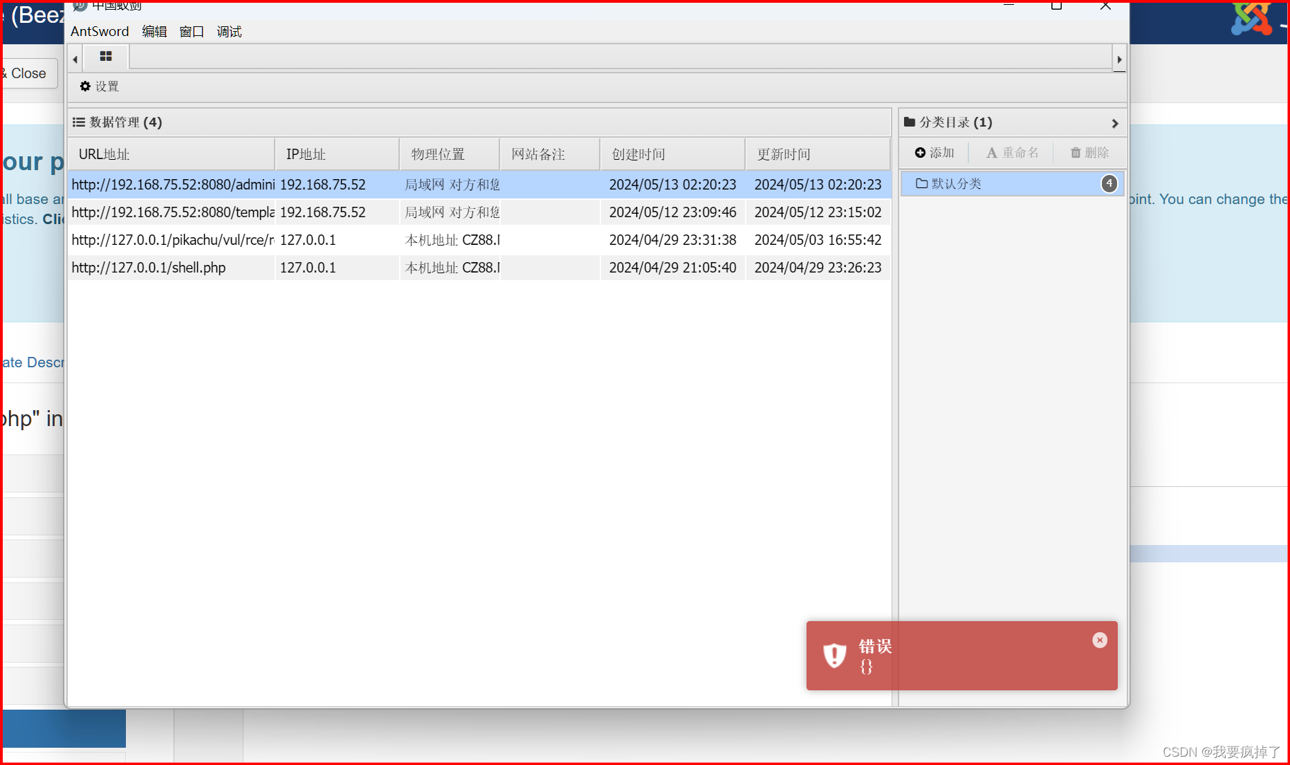The height and width of the screenshot is (765, 1290).
Task: Select the 默认分类 category folder
Action: coord(1012,183)
